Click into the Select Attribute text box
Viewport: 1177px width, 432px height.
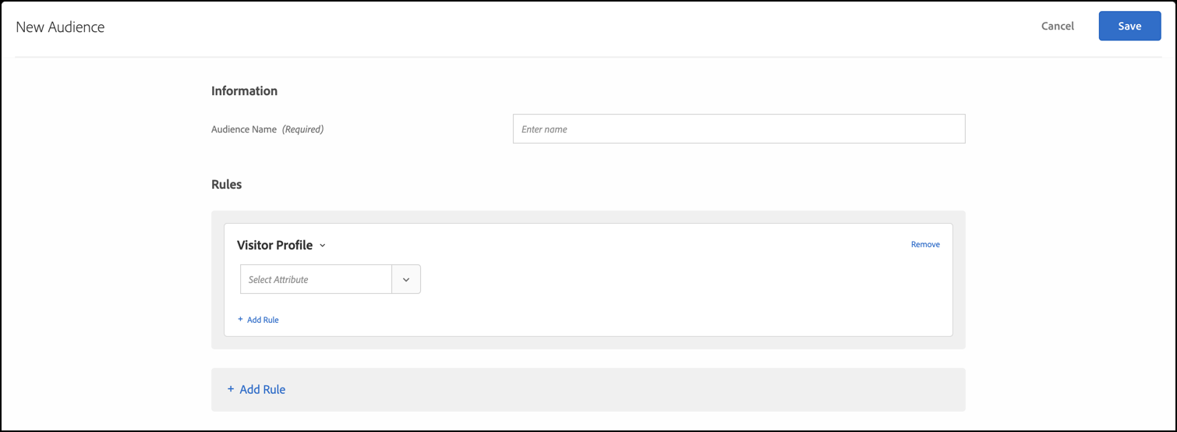pos(316,279)
